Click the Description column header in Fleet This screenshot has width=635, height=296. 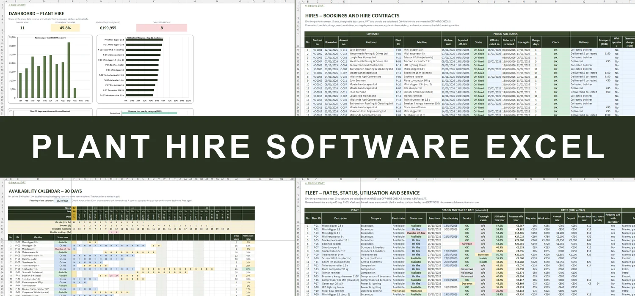340,219
